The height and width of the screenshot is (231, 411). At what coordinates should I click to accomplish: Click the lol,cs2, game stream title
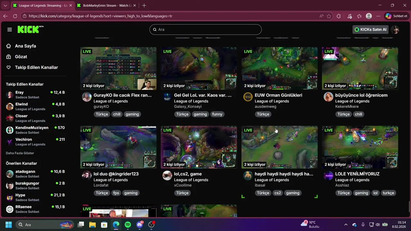click(x=188, y=174)
